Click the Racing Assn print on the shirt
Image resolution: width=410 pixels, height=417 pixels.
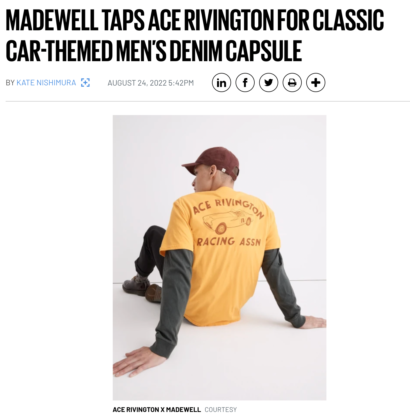(x=229, y=242)
